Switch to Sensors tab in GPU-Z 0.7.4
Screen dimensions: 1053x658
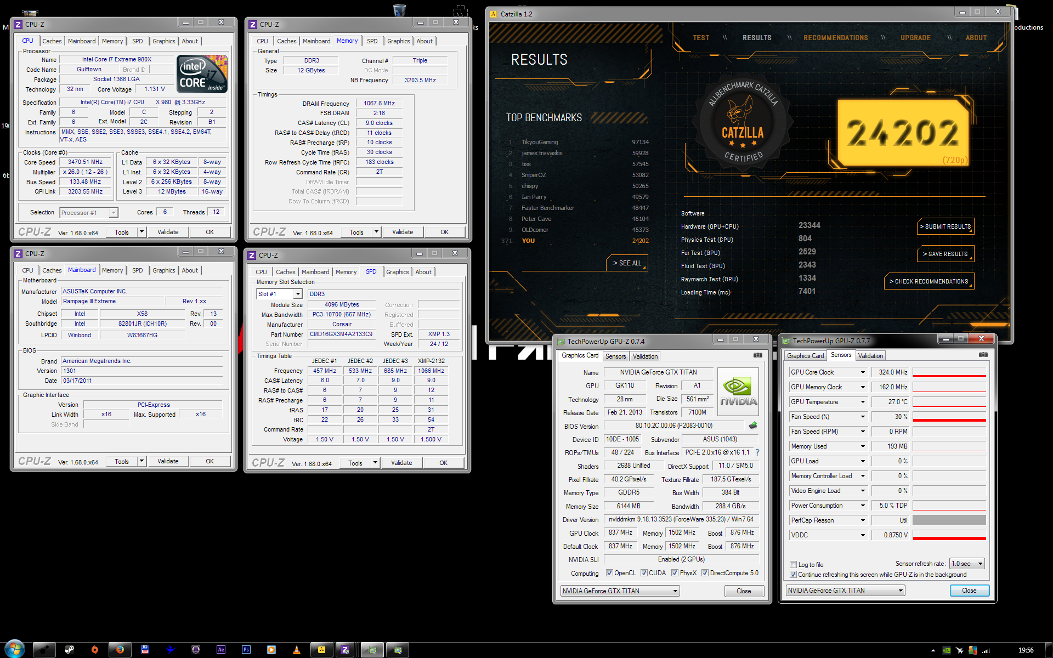pyautogui.click(x=615, y=356)
